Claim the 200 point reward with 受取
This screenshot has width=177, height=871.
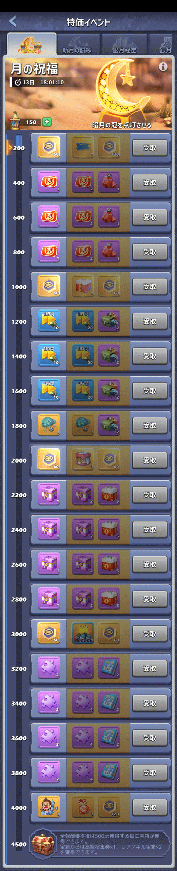coord(150,148)
